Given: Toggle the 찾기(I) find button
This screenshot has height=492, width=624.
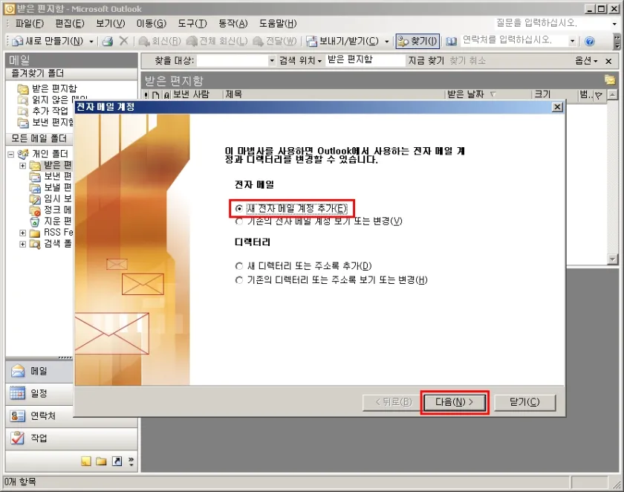Looking at the screenshot, I should (417, 41).
